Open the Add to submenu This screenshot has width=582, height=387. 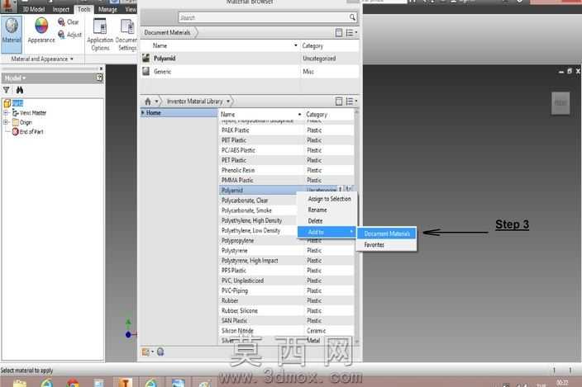(x=327, y=232)
